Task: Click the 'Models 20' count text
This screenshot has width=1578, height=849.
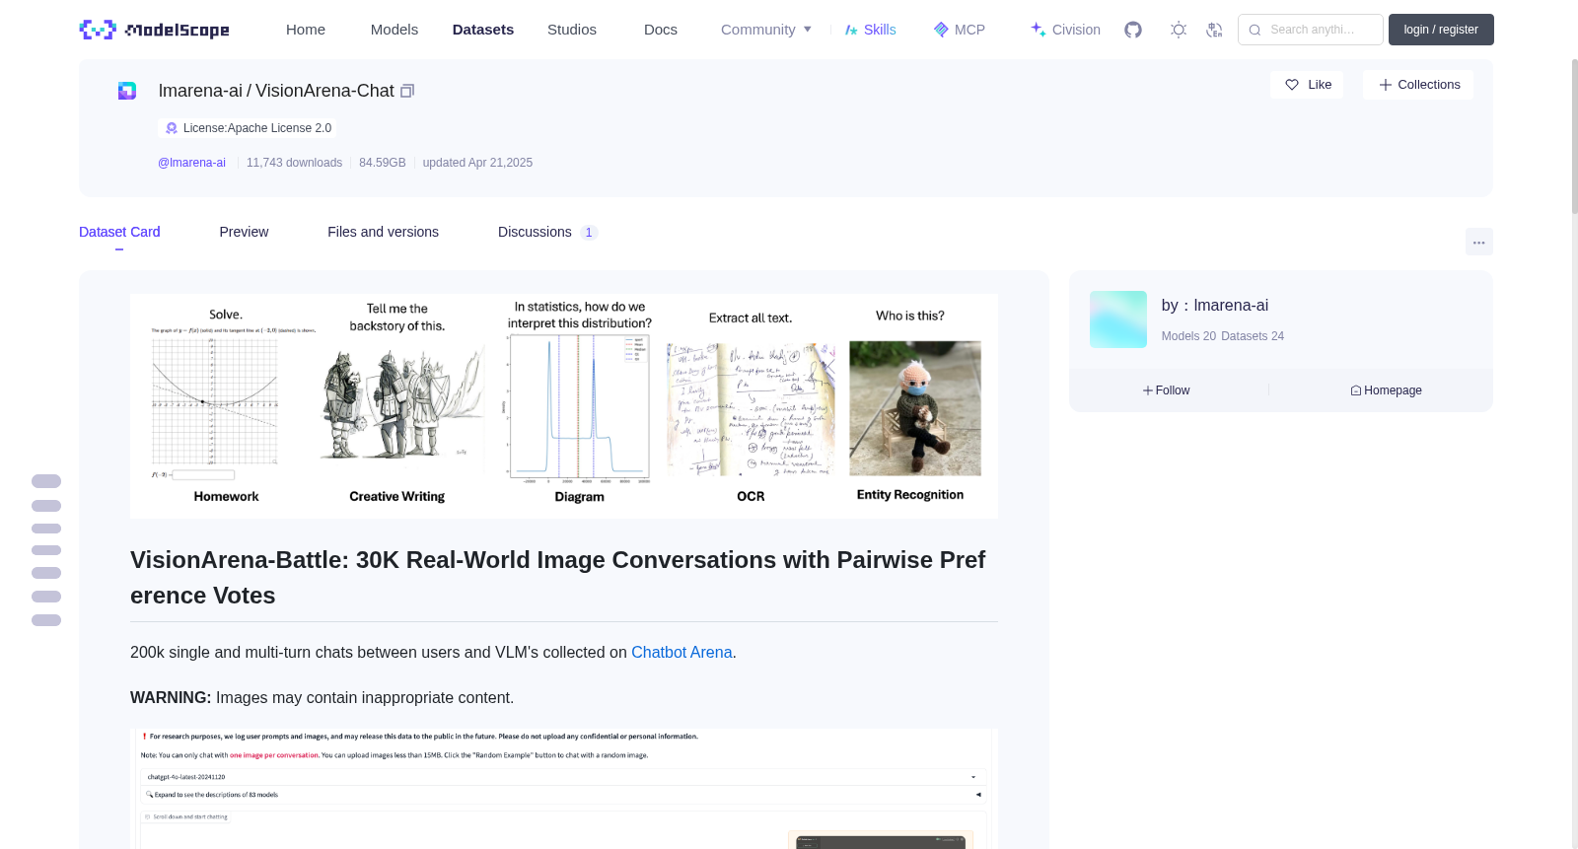Action: (x=1188, y=336)
